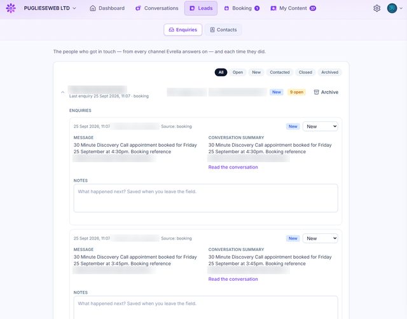Viewport: 407px width, 319px height.
Task: Click the Evrella flower logo icon
Action: coord(11,8)
